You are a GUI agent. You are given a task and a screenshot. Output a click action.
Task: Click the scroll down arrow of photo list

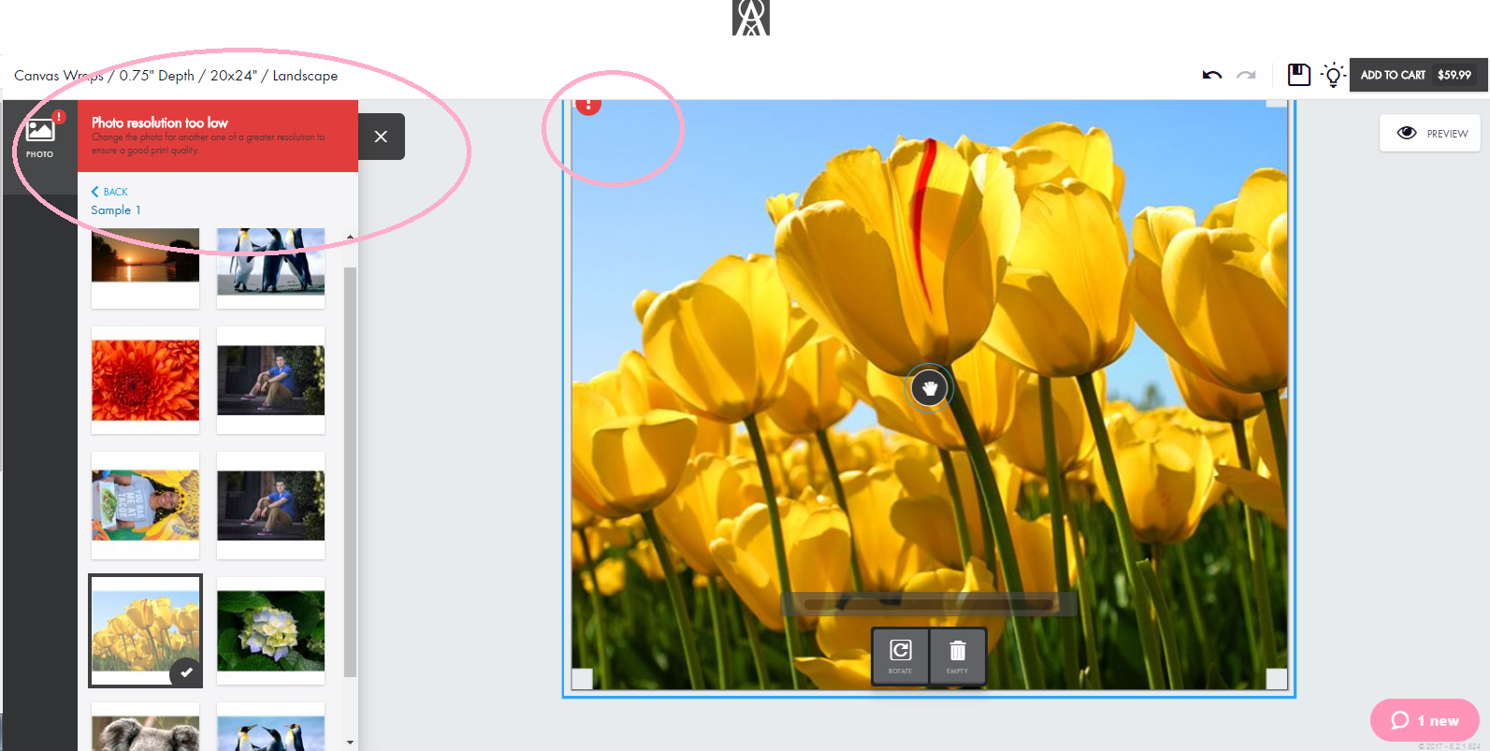351,743
